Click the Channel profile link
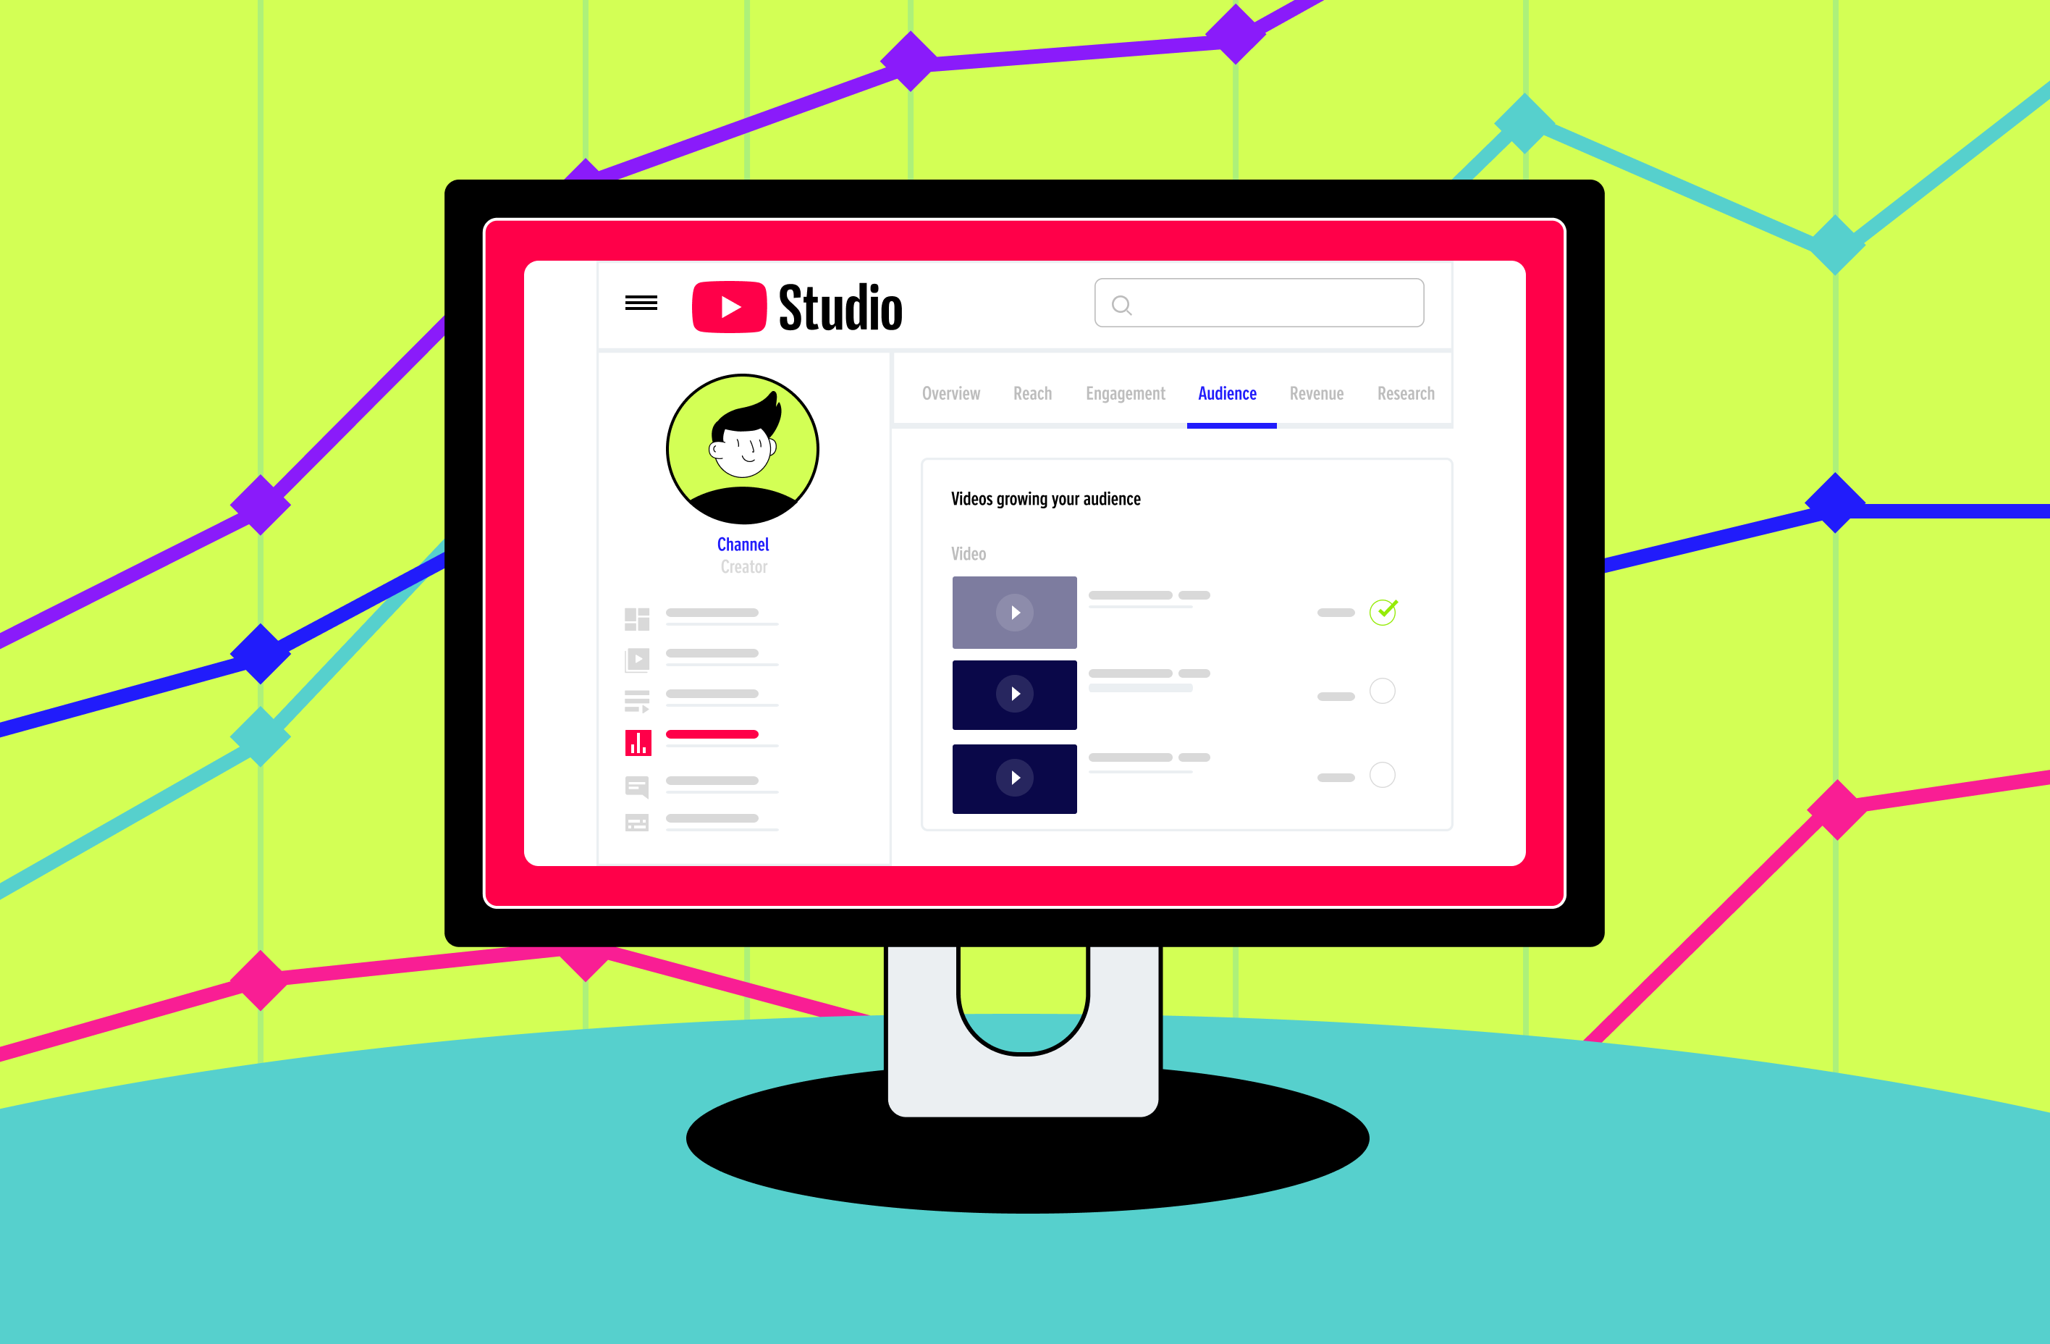 (x=741, y=543)
